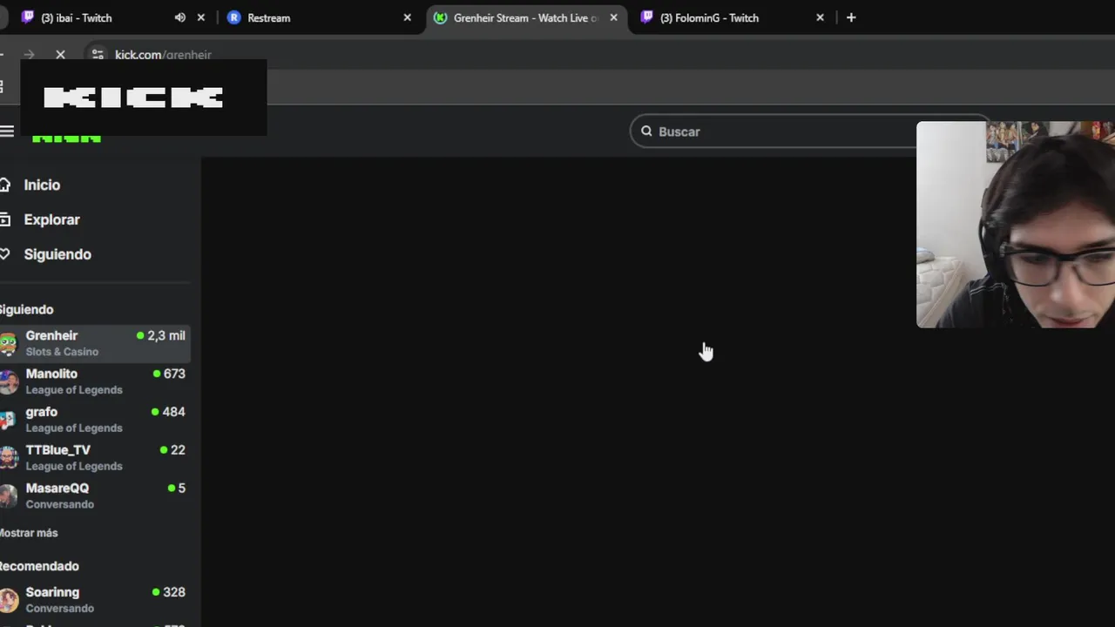Mute audio icon on ibai Twitch tab
This screenshot has height=627, width=1115.
[180, 17]
